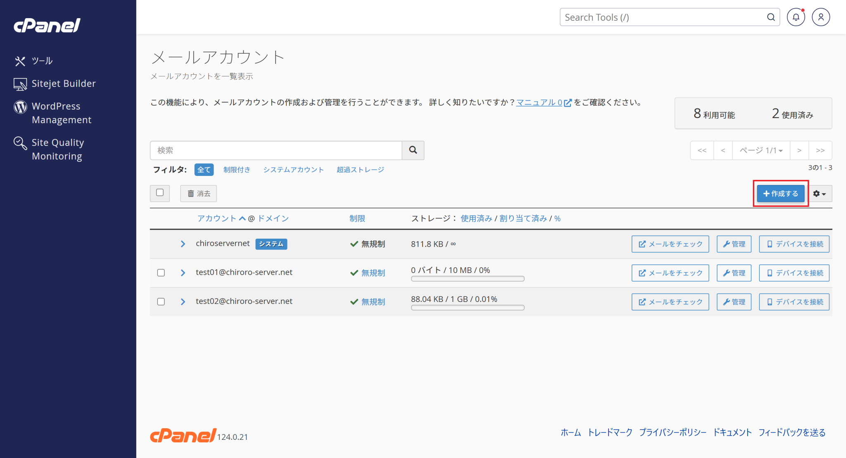This screenshot has width=846, height=458.
Task: Check the select-all checkbox above the list
Action: 160,193
